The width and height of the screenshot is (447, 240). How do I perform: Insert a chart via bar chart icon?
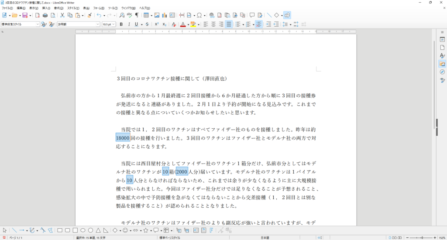point(165,15)
